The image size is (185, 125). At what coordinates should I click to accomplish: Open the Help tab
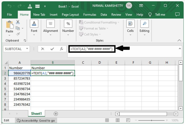tap(140, 14)
